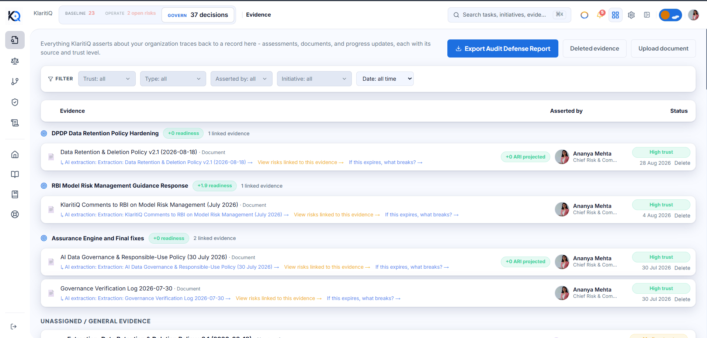Image resolution: width=707 pixels, height=338 pixels.
Task: Open AI extraction link for Governance Verification Log
Action: coord(146,299)
